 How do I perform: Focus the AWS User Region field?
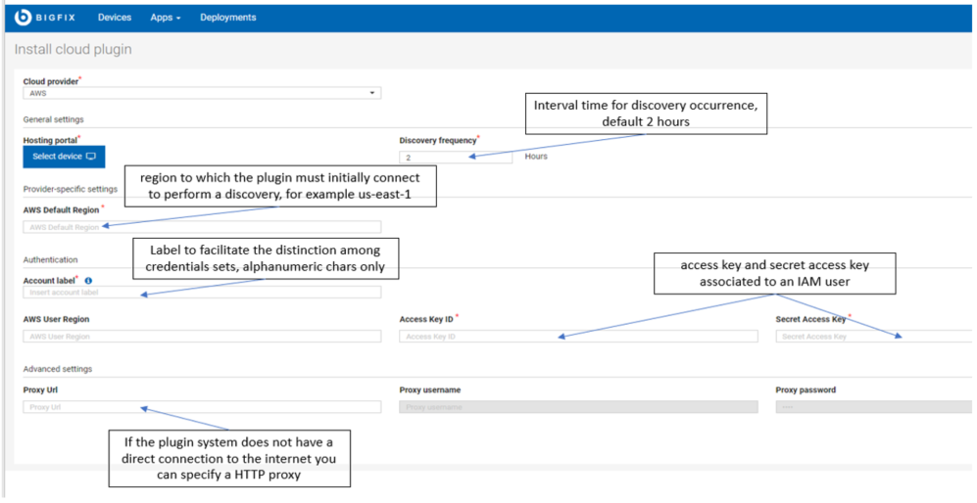pos(202,337)
